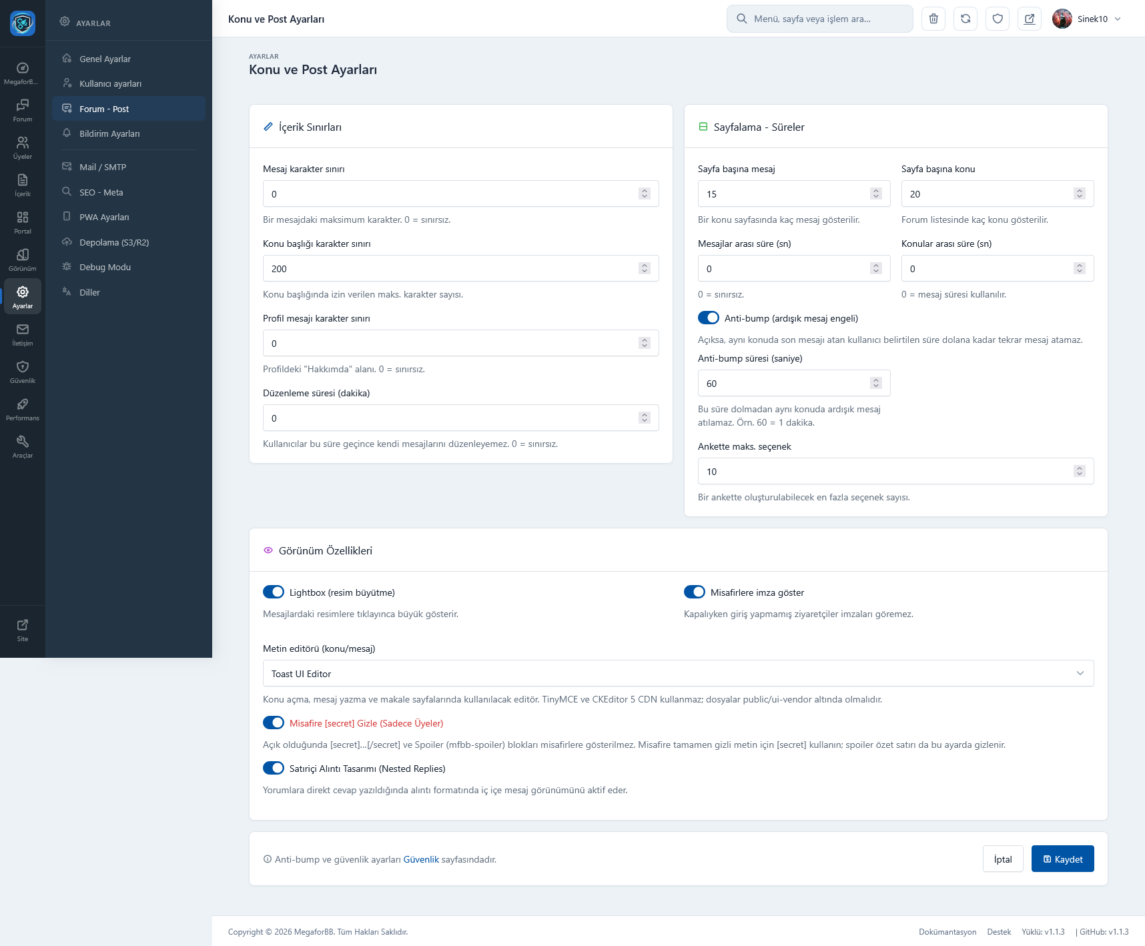
Task: Click the Sayfa başına mesaj stepper arrows
Action: [876, 194]
